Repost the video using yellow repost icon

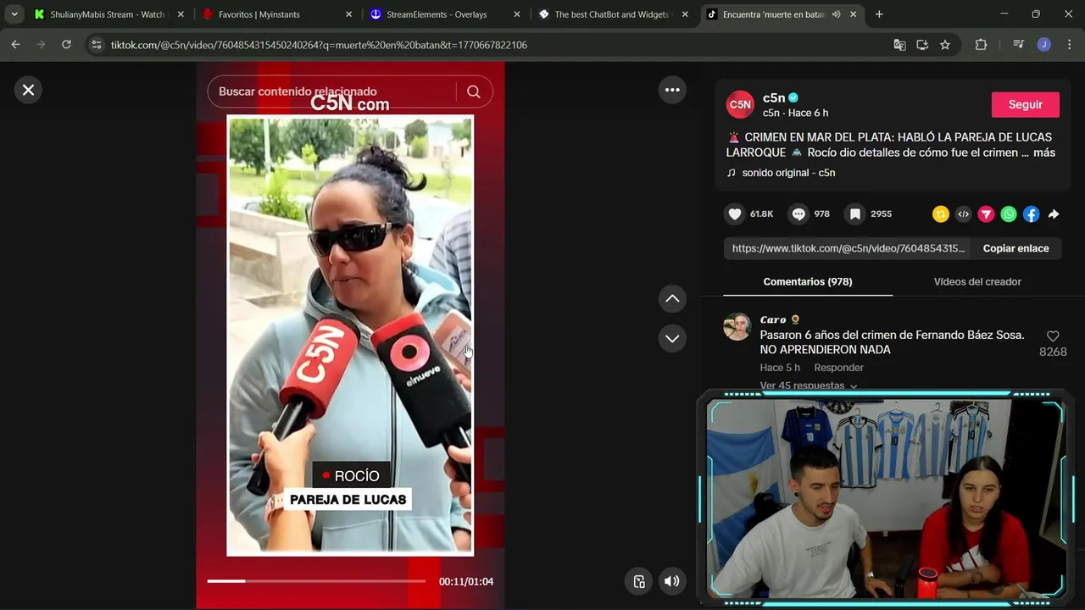940,214
